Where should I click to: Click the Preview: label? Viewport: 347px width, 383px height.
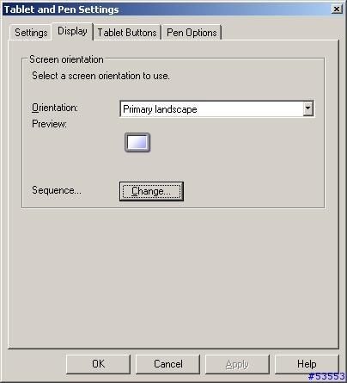49,124
